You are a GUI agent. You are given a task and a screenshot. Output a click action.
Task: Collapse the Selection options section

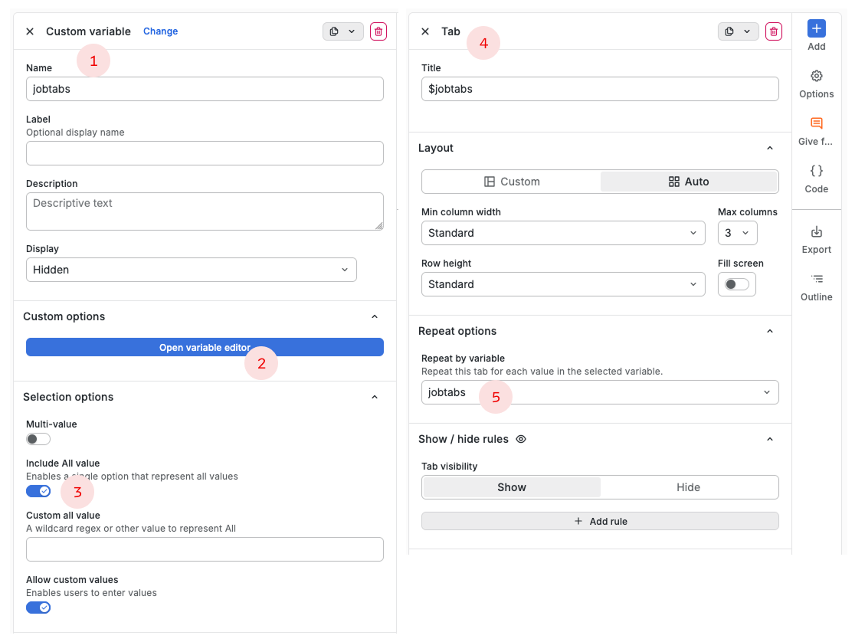(x=375, y=397)
